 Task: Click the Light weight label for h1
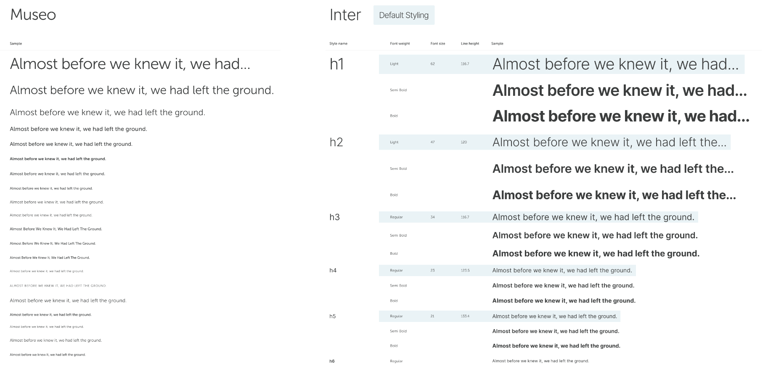(x=394, y=64)
